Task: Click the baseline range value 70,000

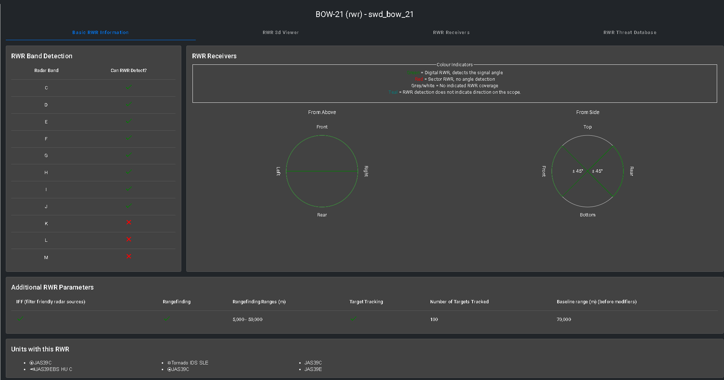Action: pos(564,320)
